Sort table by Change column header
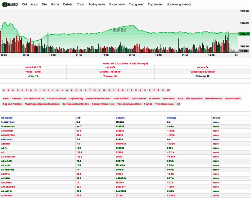 (x=171, y=118)
